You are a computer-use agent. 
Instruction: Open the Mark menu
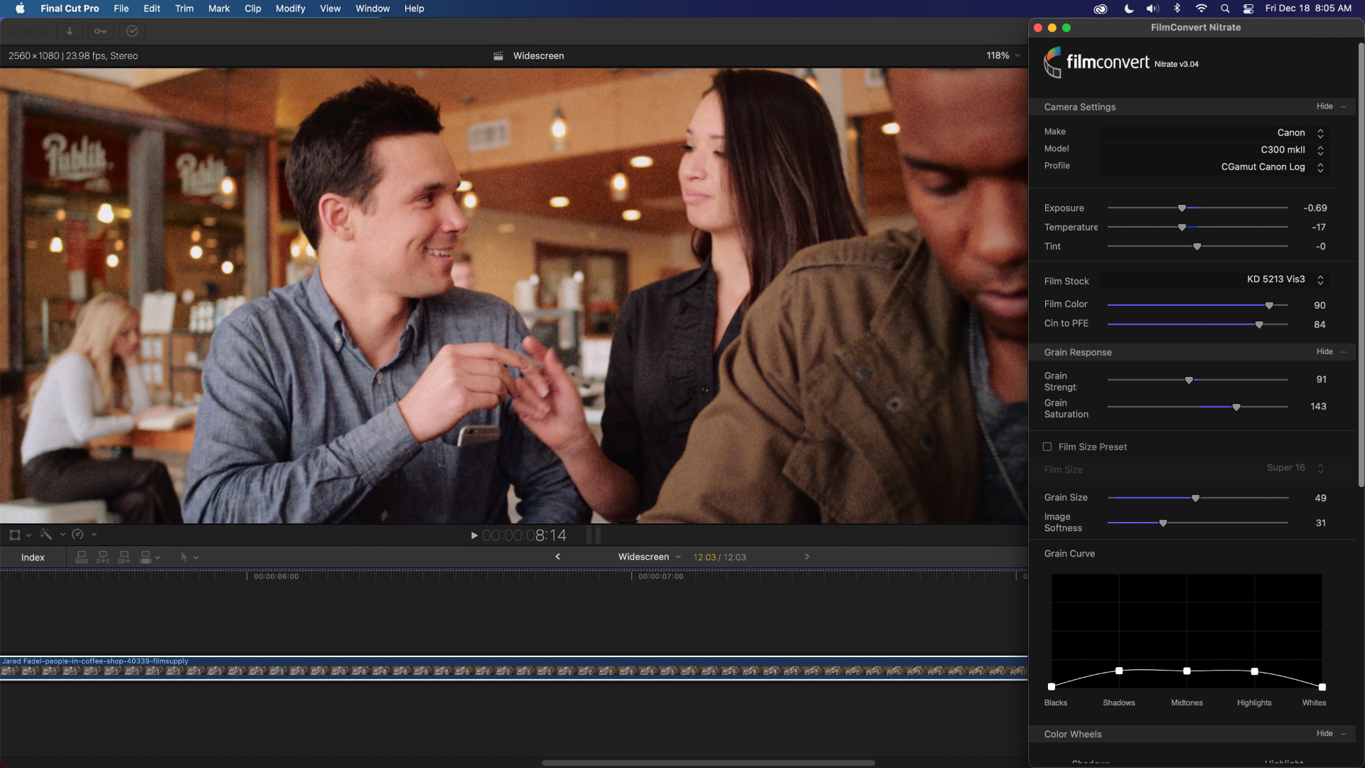coord(219,9)
